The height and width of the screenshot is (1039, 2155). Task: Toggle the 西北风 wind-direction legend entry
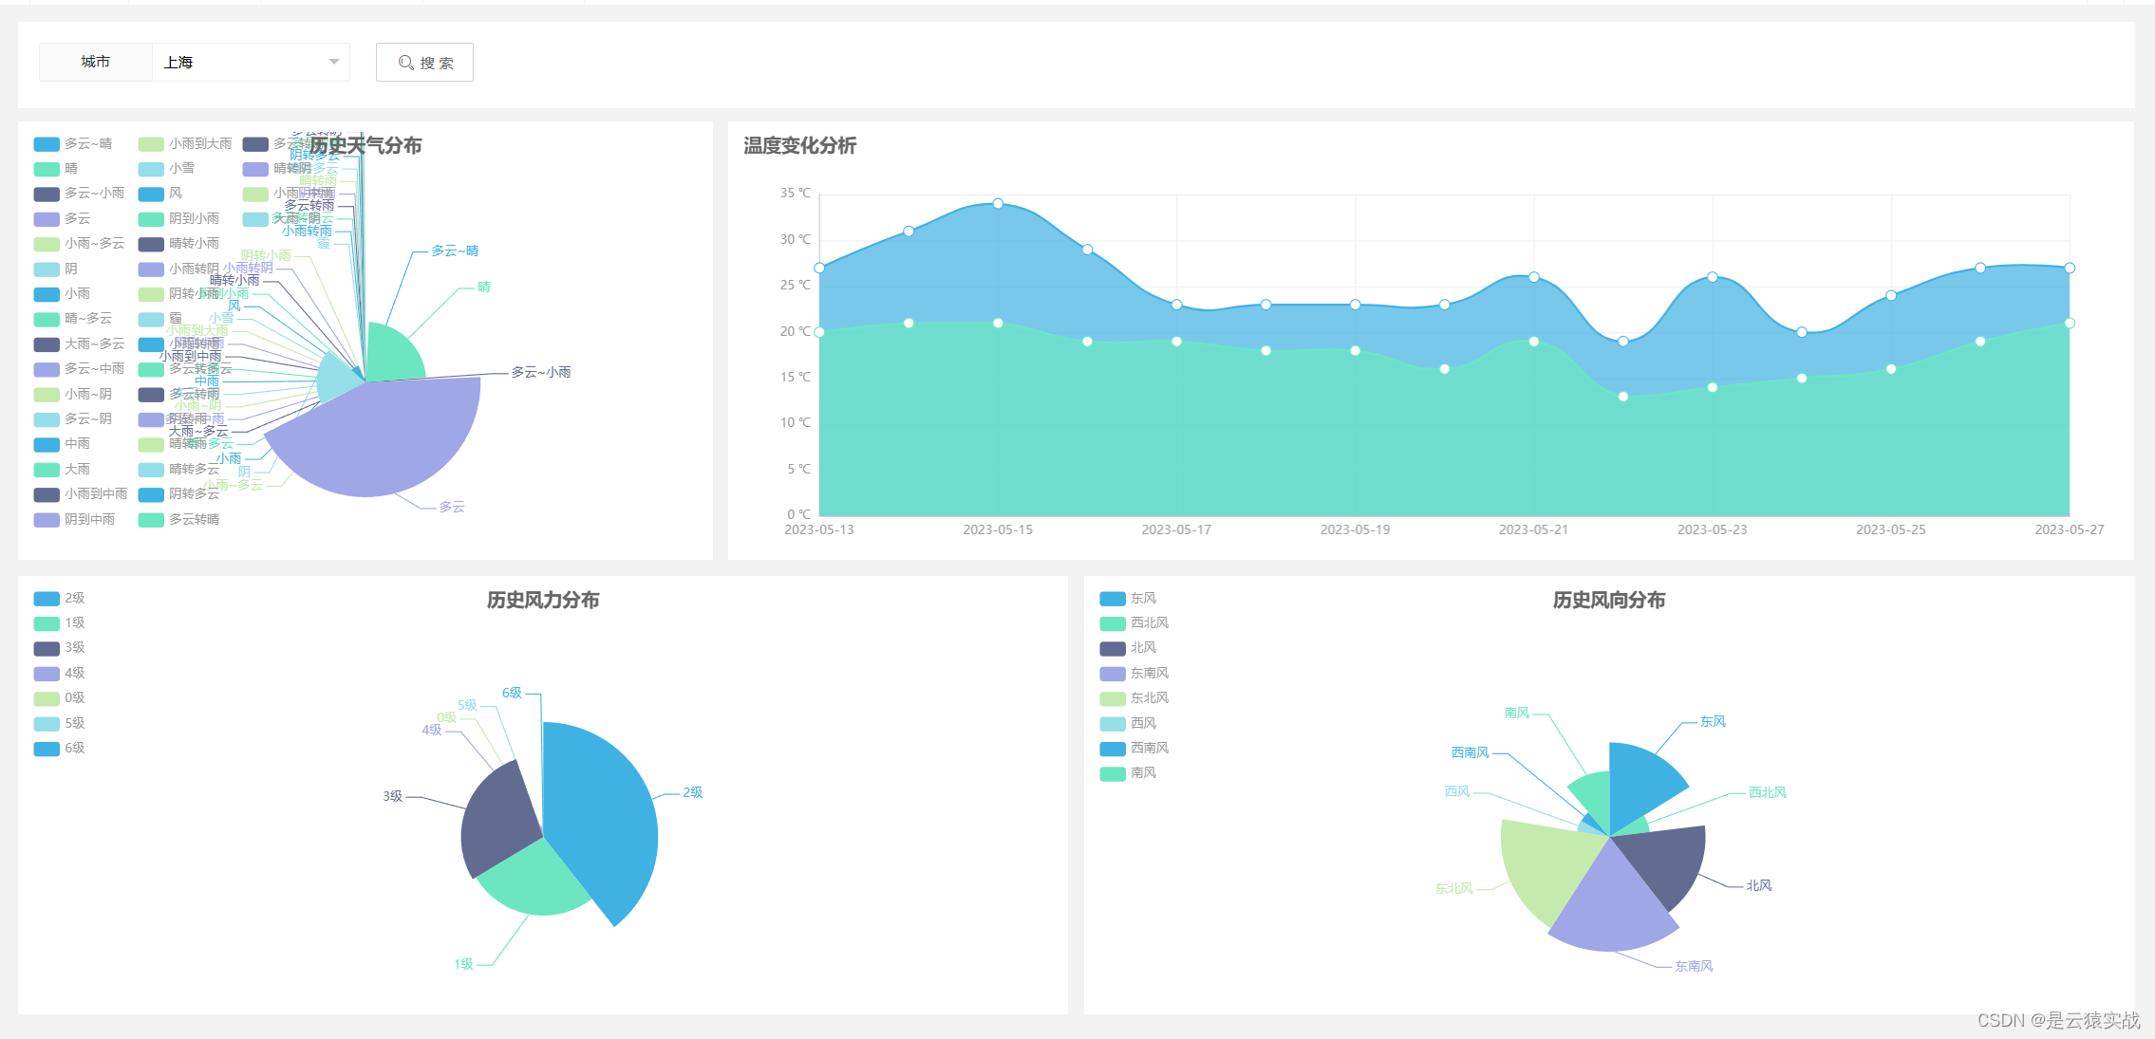pos(1134,622)
